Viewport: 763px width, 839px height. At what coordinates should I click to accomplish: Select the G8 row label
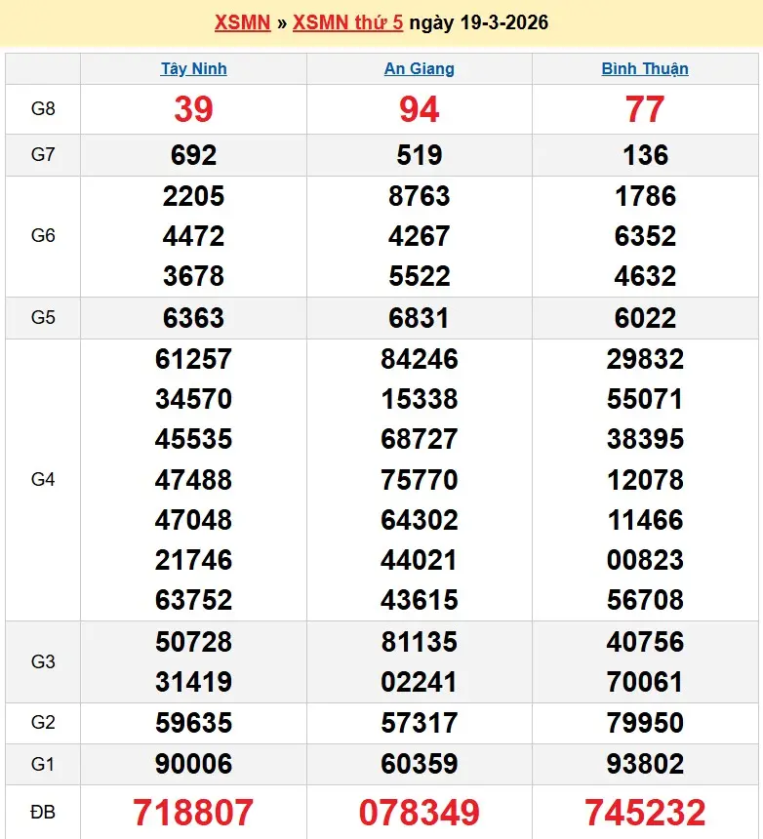[x=43, y=108]
